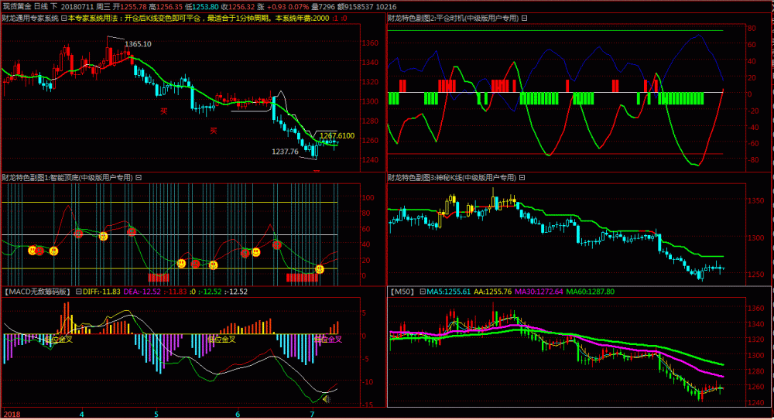Collapse the 平仓时机 panel box toggle

(524, 19)
